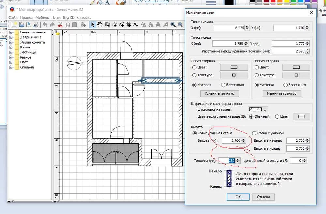The height and width of the screenshot is (214, 326).
Task: Select right side Текстура radio button
Action: (256, 75)
